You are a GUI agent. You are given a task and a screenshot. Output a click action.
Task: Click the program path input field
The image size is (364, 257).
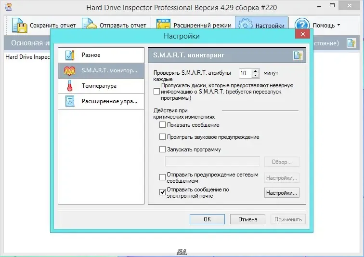click(212, 162)
